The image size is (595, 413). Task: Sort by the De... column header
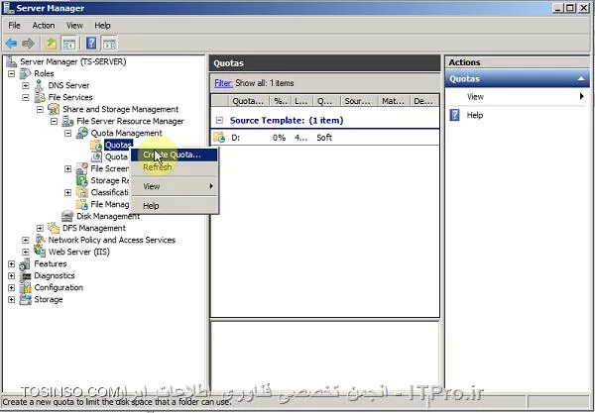(x=424, y=101)
